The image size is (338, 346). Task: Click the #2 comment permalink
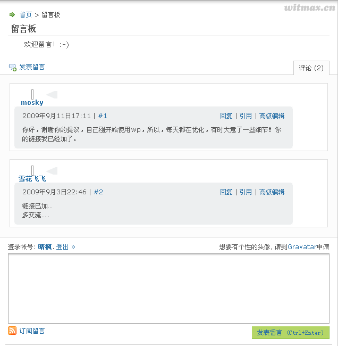tap(98, 192)
